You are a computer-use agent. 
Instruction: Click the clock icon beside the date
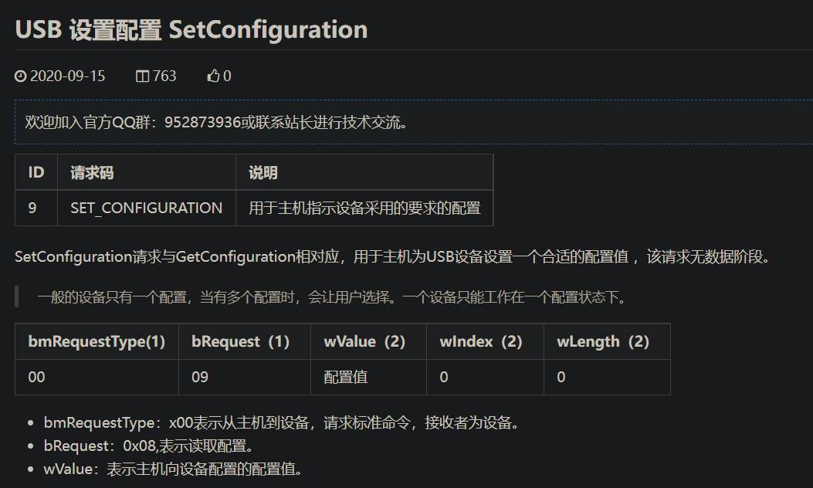point(21,76)
